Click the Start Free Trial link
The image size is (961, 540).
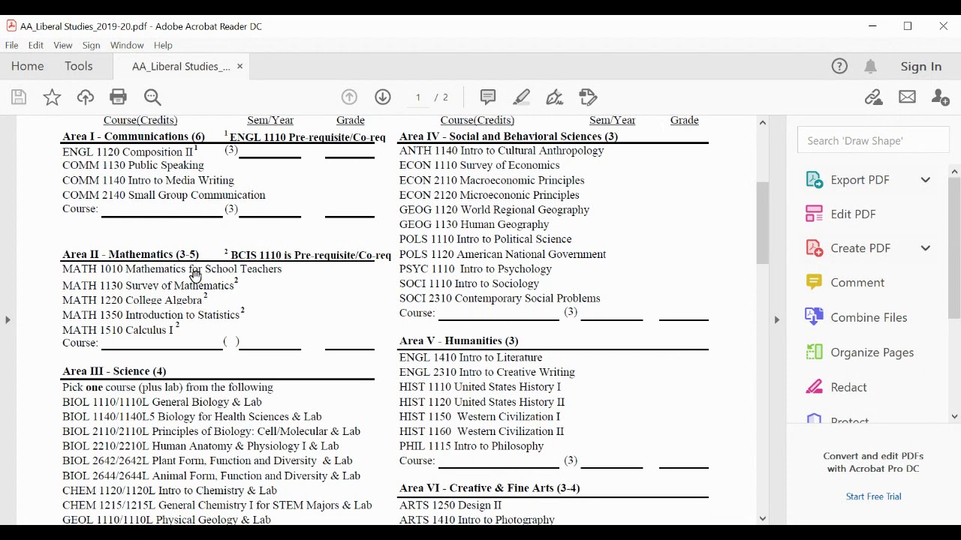click(x=873, y=496)
